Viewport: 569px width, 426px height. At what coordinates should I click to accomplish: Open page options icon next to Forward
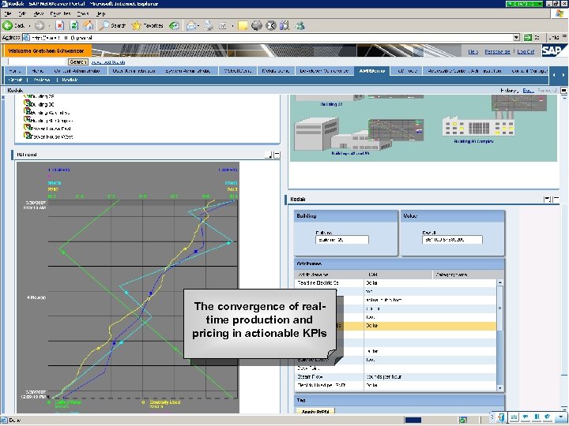point(564,90)
